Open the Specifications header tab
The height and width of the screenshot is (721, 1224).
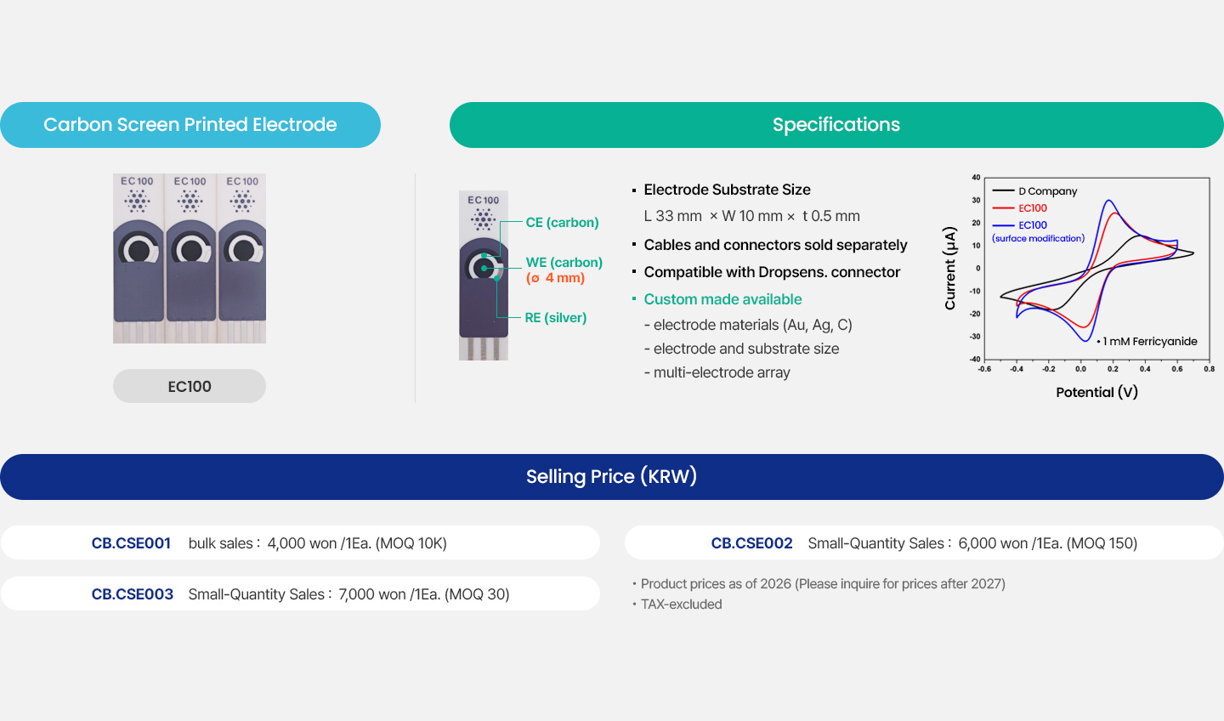tap(836, 125)
